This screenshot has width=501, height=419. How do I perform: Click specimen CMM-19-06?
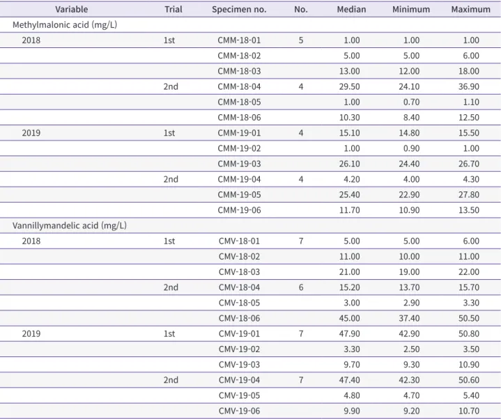pyautogui.click(x=239, y=210)
